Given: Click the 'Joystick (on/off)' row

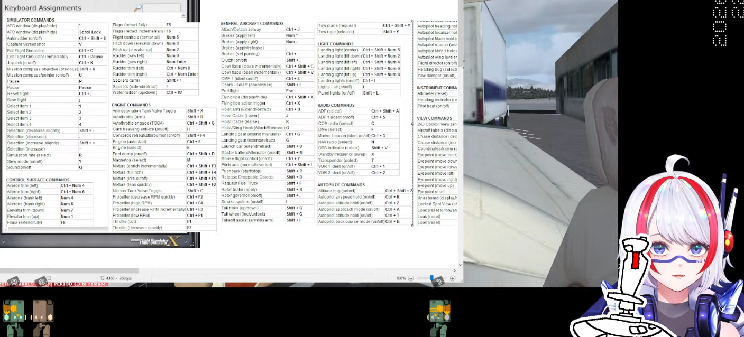Looking at the screenshot, I should coord(57,63).
